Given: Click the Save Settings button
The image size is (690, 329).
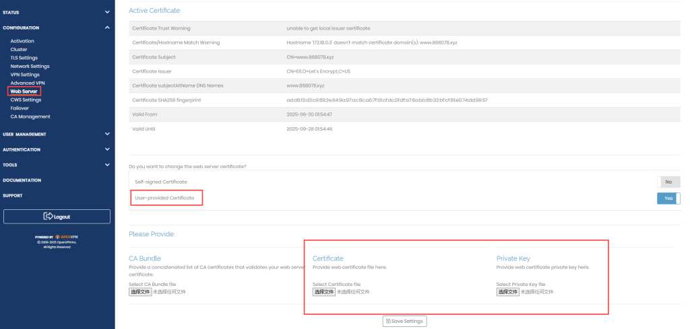Looking at the screenshot, I should (x=404, y=322).
